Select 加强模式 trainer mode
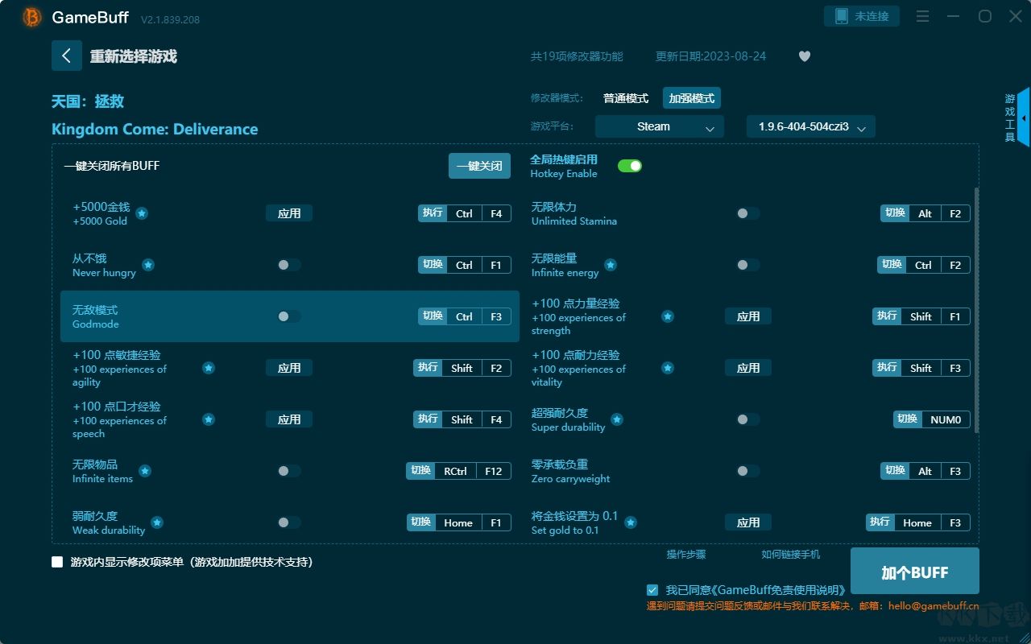Screen dimensions: 1031x644 tap(692, 98)
